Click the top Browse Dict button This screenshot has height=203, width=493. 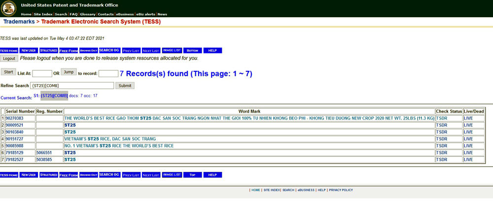(89, 51)
